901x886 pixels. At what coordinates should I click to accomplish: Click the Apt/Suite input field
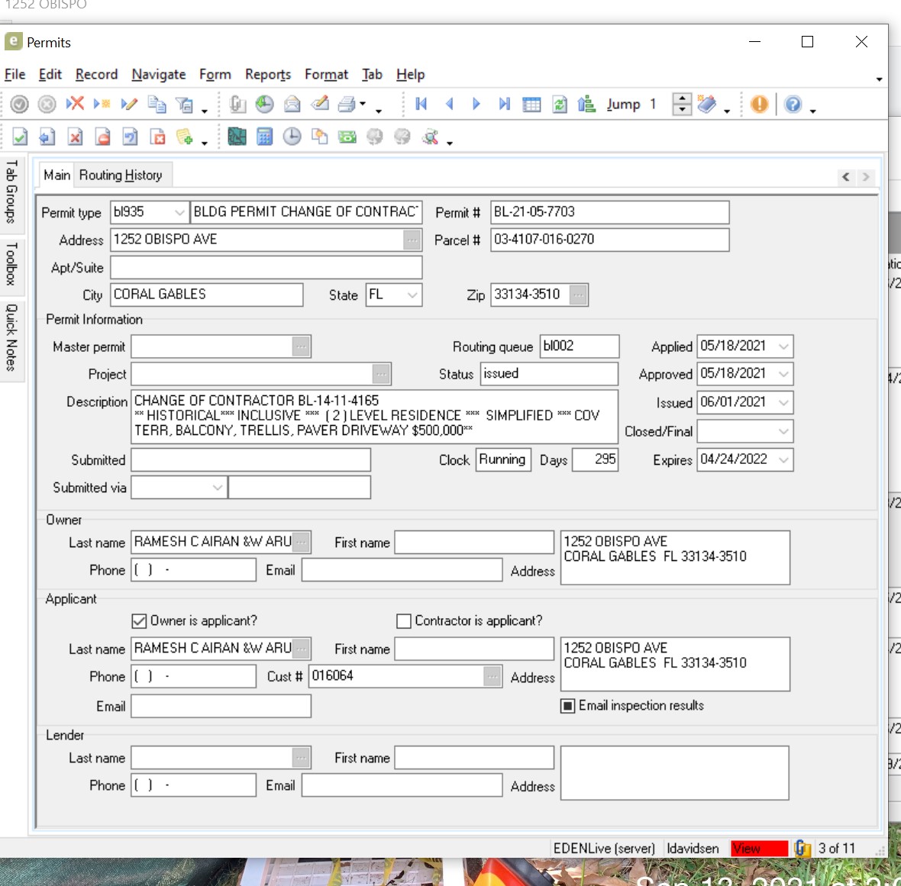(266, 268)
